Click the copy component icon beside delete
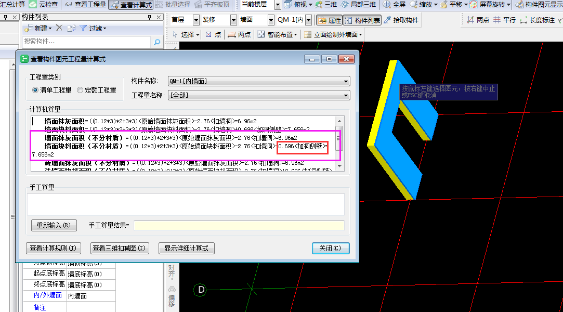This screenshot has height=312, width=563. (71, 28)
